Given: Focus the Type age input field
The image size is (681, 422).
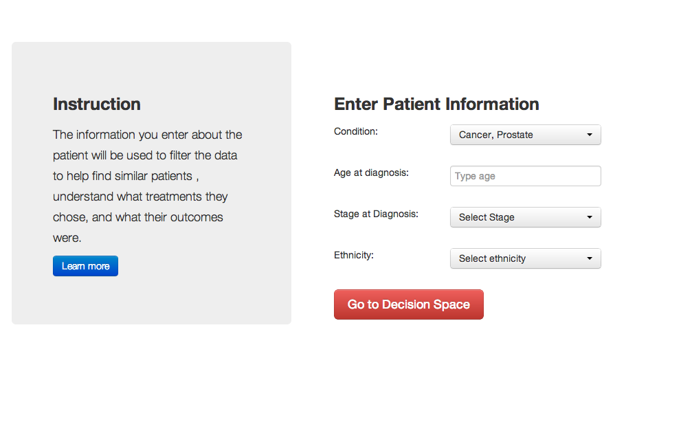Looking at the screenshot, I should (x=526, y=176).
